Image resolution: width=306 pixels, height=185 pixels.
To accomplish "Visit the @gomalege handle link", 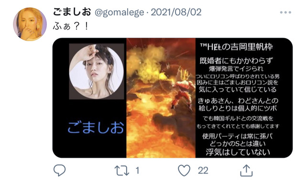I will tap(119, 12).
